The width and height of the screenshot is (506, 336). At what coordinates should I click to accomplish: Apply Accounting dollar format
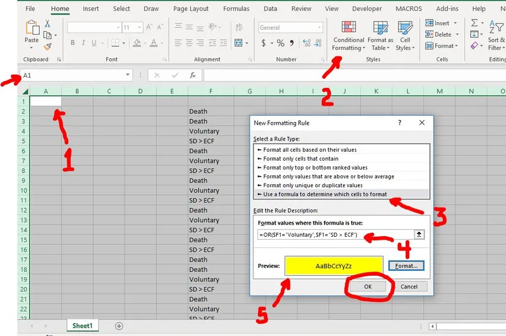264,43
